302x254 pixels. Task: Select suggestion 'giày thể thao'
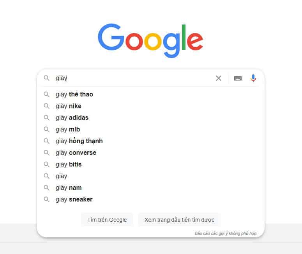pyautogui.click(x=74, y=95)
